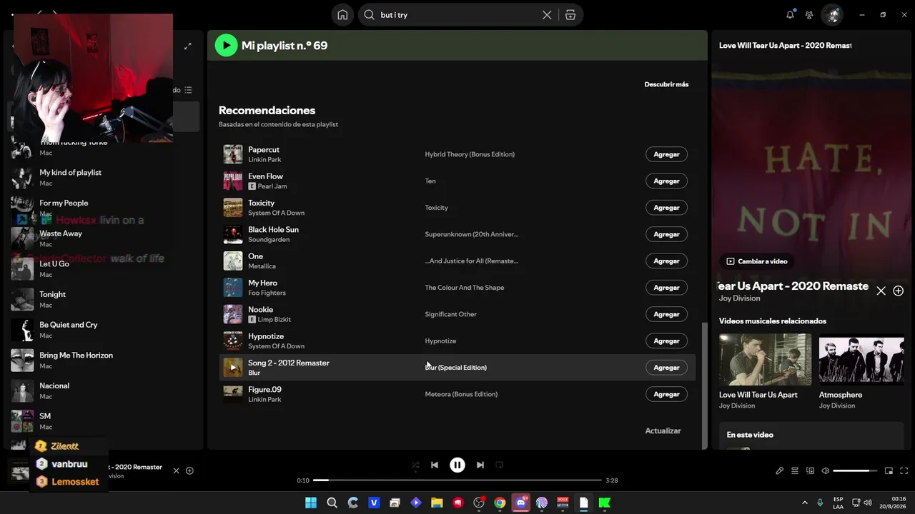Screen dimensions: 915x514
Task: Open the Browse icon next to search
Action: click(570, 15)
